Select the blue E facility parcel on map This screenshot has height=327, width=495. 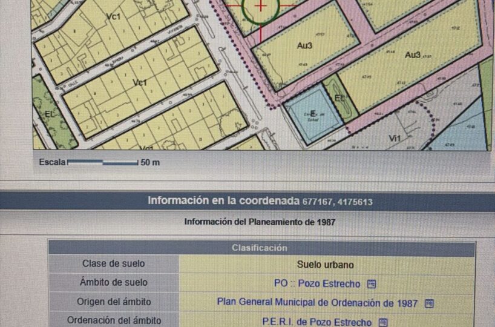[x=313, y=114]
